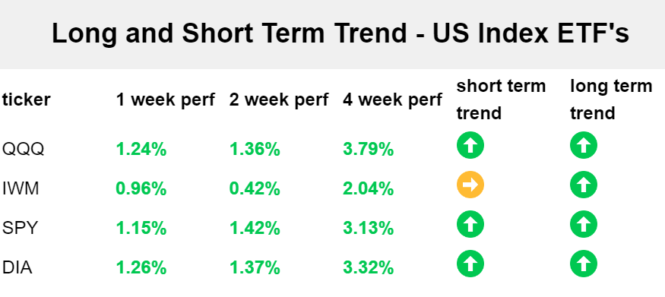Select the QQQ ticker label
The image size is (665, 297).
click(x=24, y=149)
